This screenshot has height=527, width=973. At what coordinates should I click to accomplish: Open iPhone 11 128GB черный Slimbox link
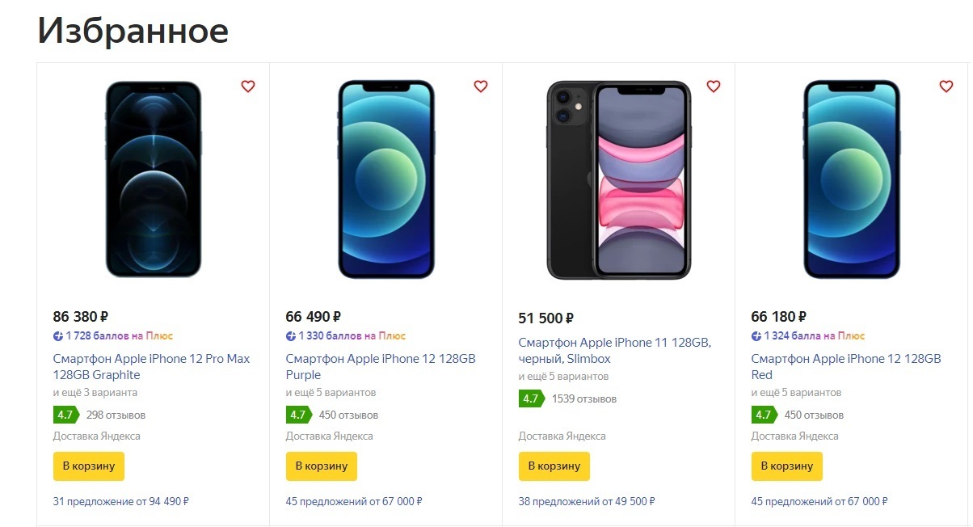[x=614, y=351]
